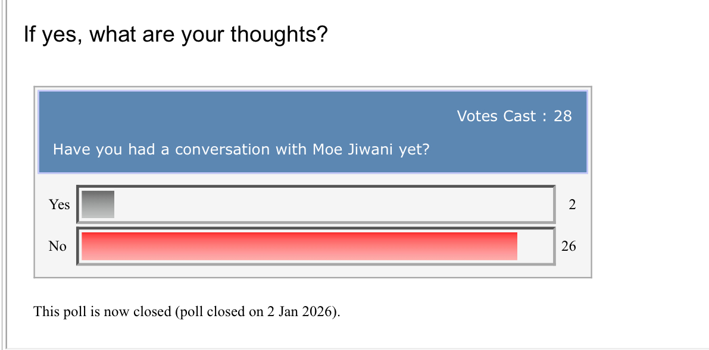Click the total vote number 28
The height and width of the screenshot is (350, 709).
(563, 116)
